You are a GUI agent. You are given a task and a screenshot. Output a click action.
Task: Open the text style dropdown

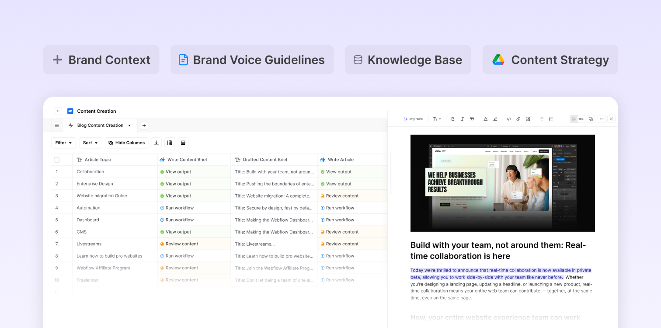pos(437,119)
